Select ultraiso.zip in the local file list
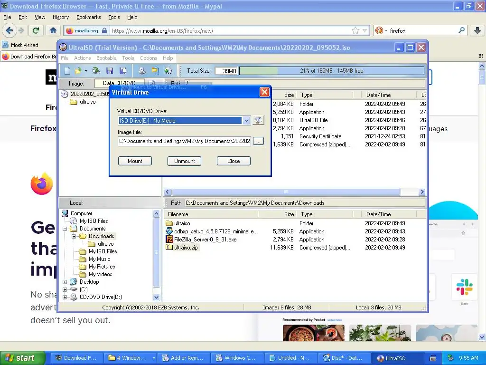Screen dimensions: 486x365 tap(186, 248)
